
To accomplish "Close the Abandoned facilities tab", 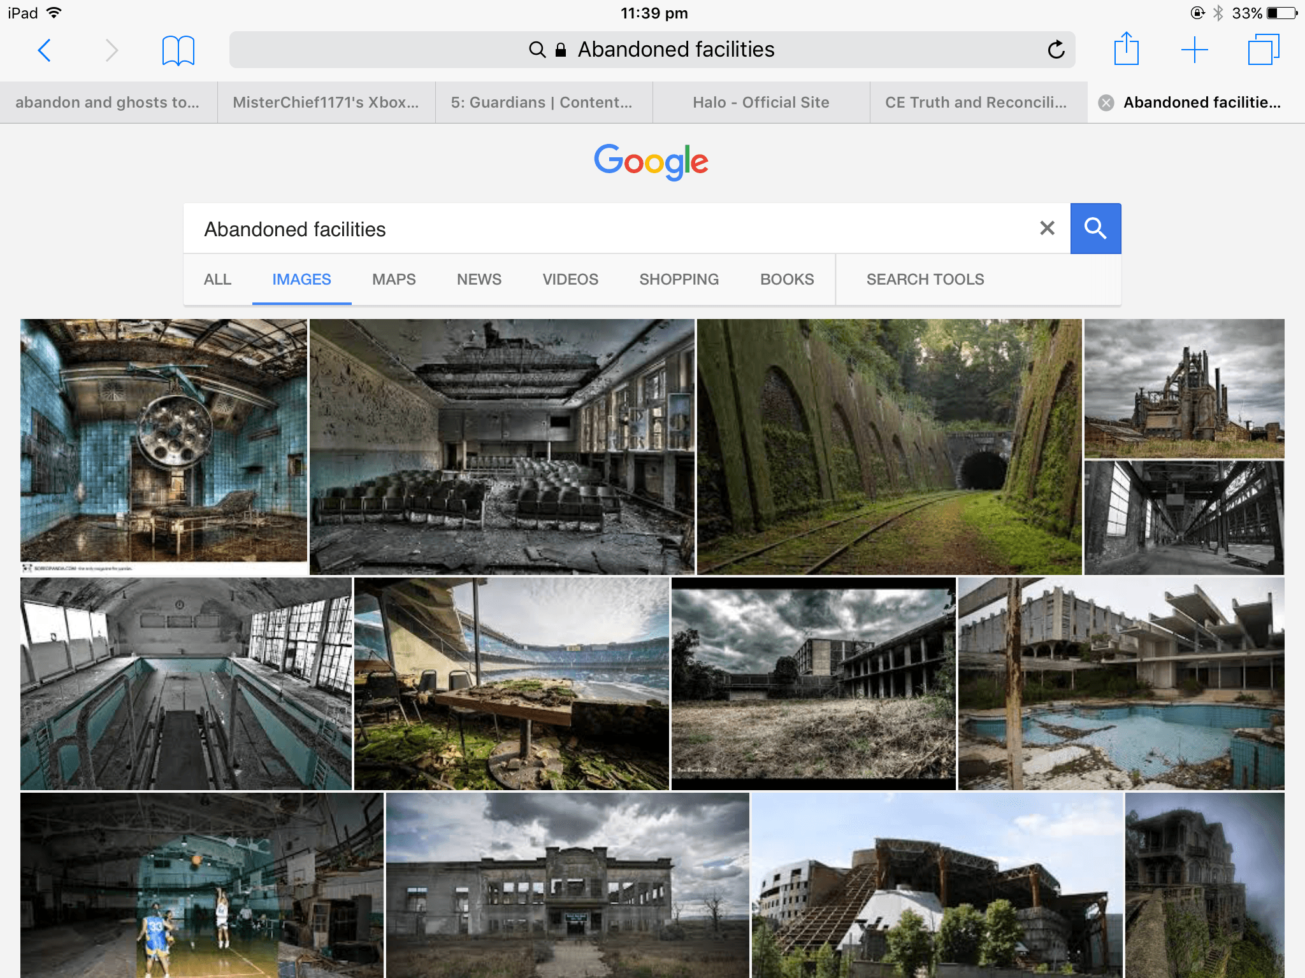I will click(1106, 103).
